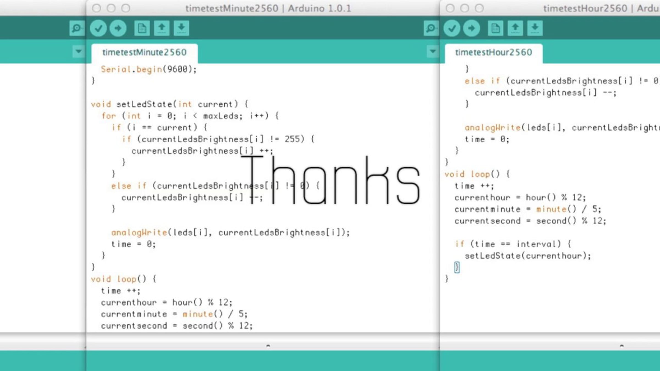Screen dimensions: 660x371
Task: Click Save sketch icon in timetestMinute2560 window
Action: [x=181, y=28]
